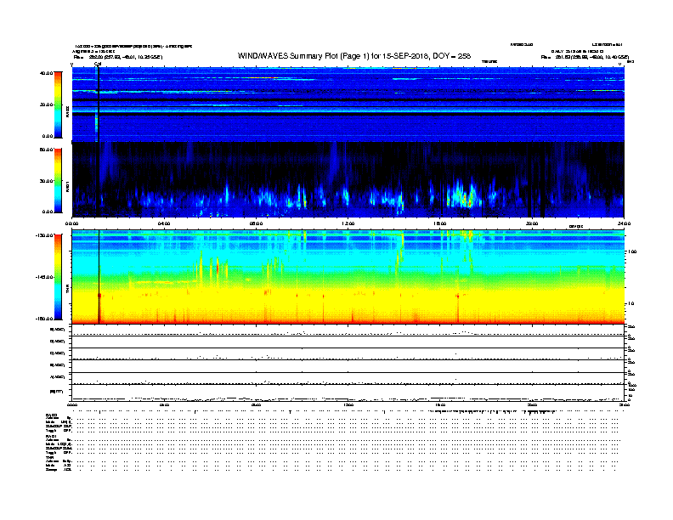The height and width of the screenshot is (520, 673).
Task: Select the -160.00 label on TNR scale
Action: click(44, 319)
